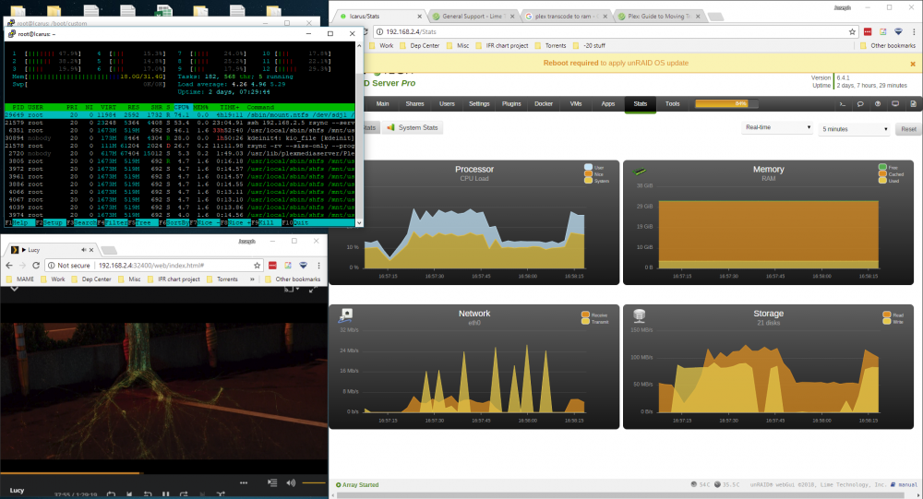923x499 pixels.
Task: Open the unRAID web terminal icon
Action: pos(843,104)
